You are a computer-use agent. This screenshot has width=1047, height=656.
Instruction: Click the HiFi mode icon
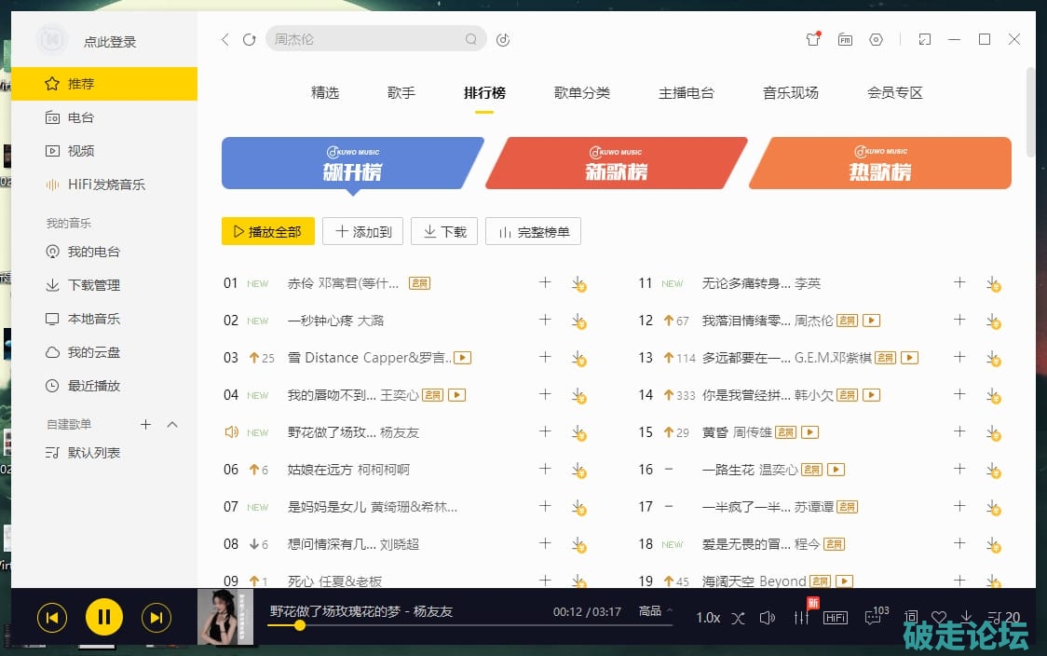click(x=836, y=618)
